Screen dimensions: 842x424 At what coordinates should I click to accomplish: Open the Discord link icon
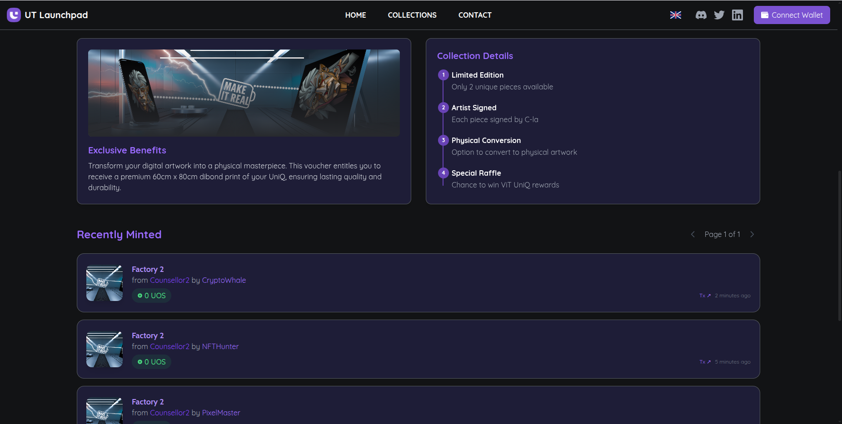point(701,15)
